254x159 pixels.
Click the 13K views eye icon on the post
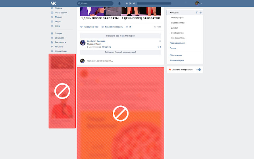(x=155, y=27)
